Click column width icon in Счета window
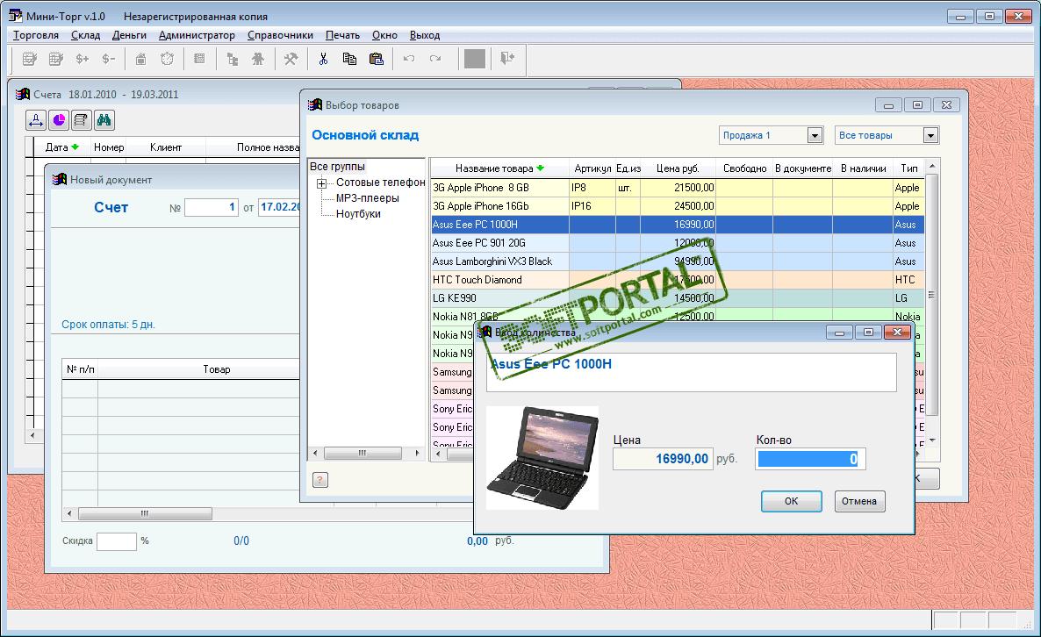This screenshot has width=1041, height=637. 36,120
